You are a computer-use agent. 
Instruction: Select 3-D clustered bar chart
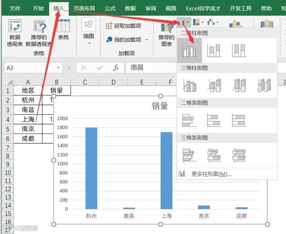click(189, 155)
